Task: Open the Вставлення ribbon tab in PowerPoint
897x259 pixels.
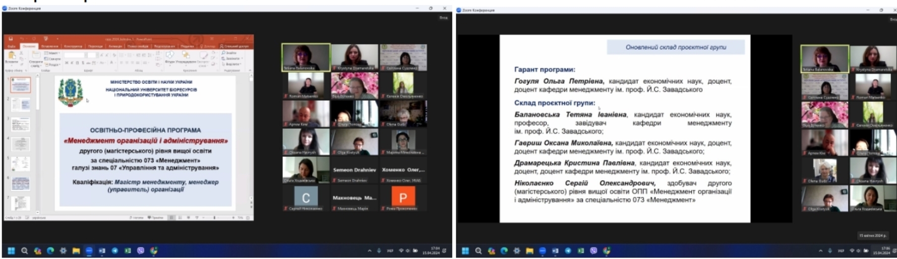Action: (49, 46)
